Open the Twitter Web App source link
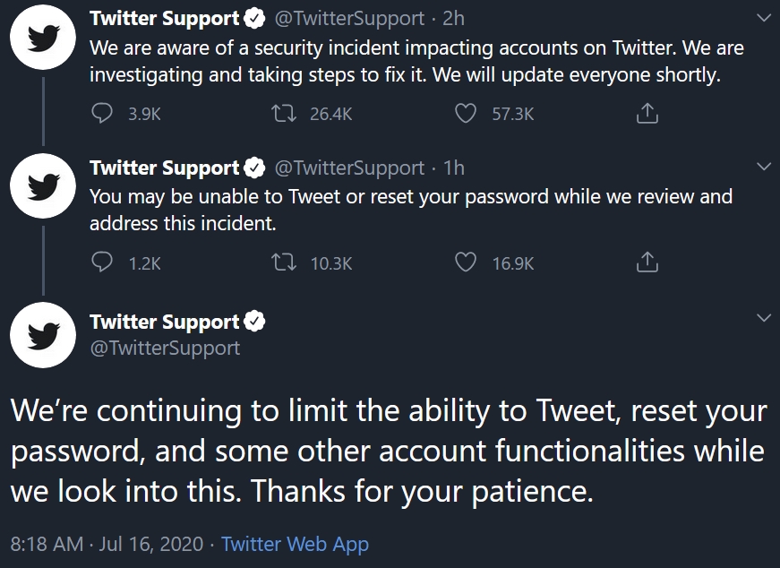Viewport: 780px width, 568px height. click(x=295, y=544)
